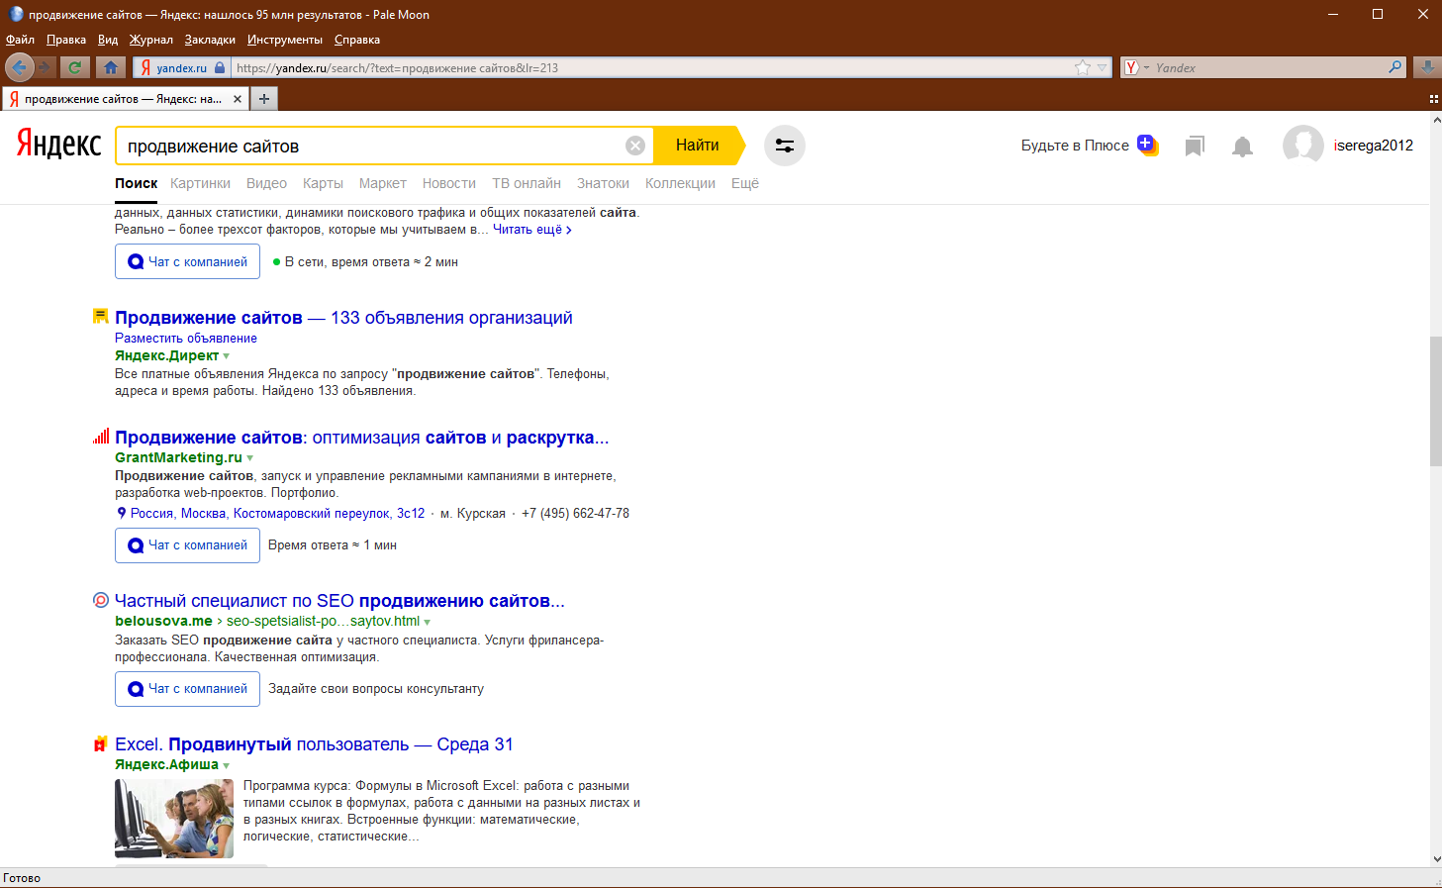Open the browser home page
The image size is (1442, 888).
(x=111, y=67)
